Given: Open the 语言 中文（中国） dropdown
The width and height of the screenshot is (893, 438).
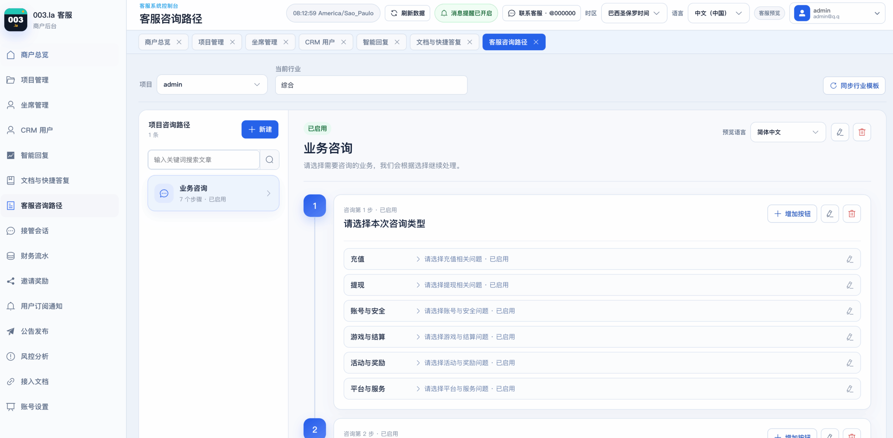Looking at the screenshot, I should (718, 13).
